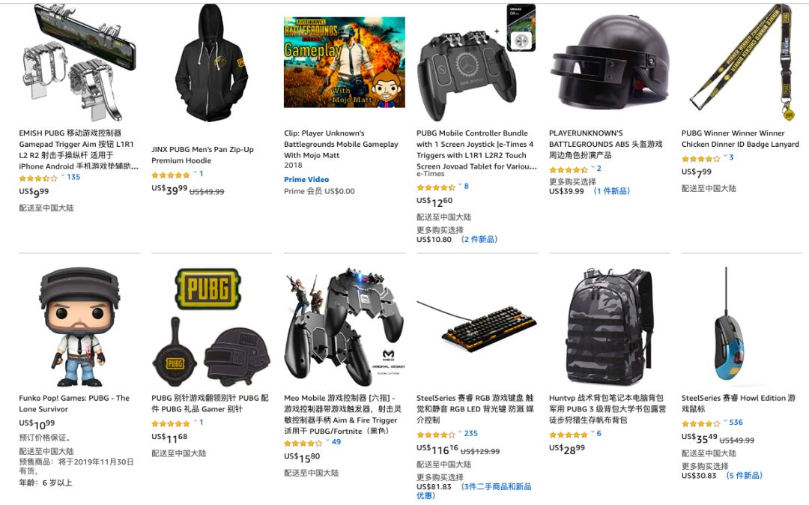This screenshot has width=809, height=505.
Task: Open the JINX PUBG black hoodie image
Action: pos(211,62)
